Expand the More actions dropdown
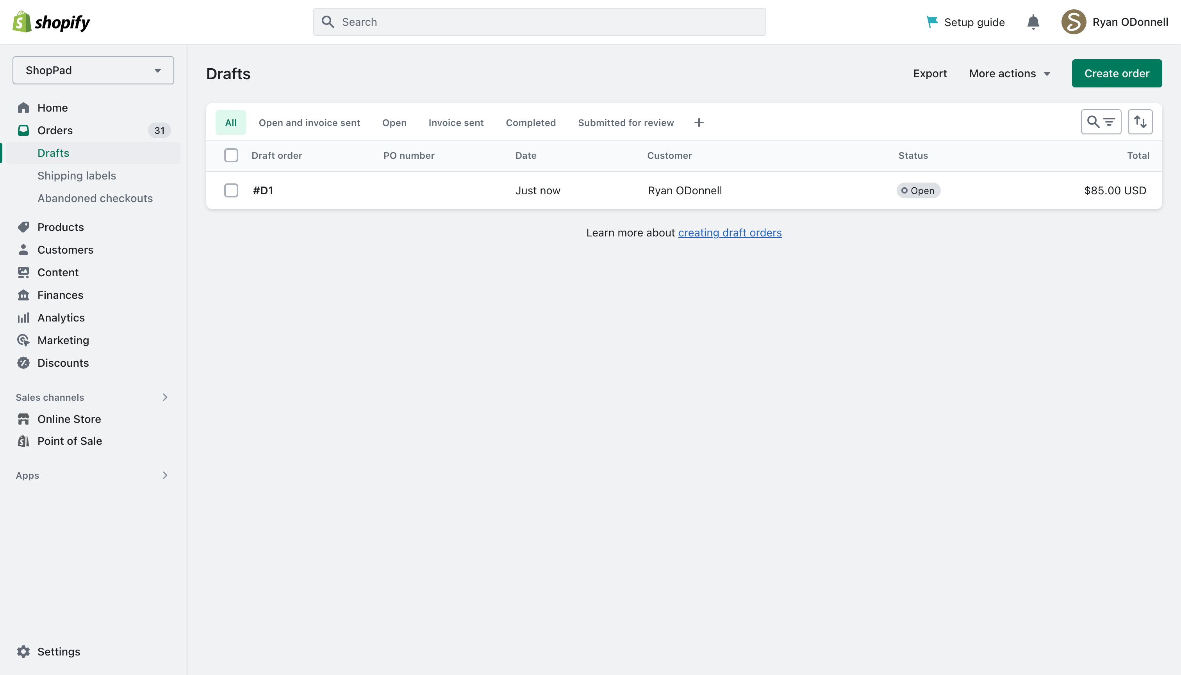 click(x=1009, y=73)
